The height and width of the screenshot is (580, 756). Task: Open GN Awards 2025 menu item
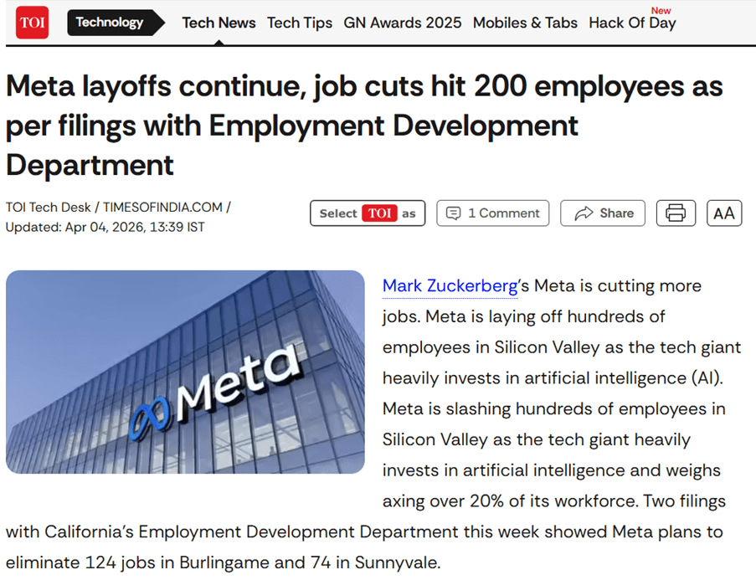402,23
